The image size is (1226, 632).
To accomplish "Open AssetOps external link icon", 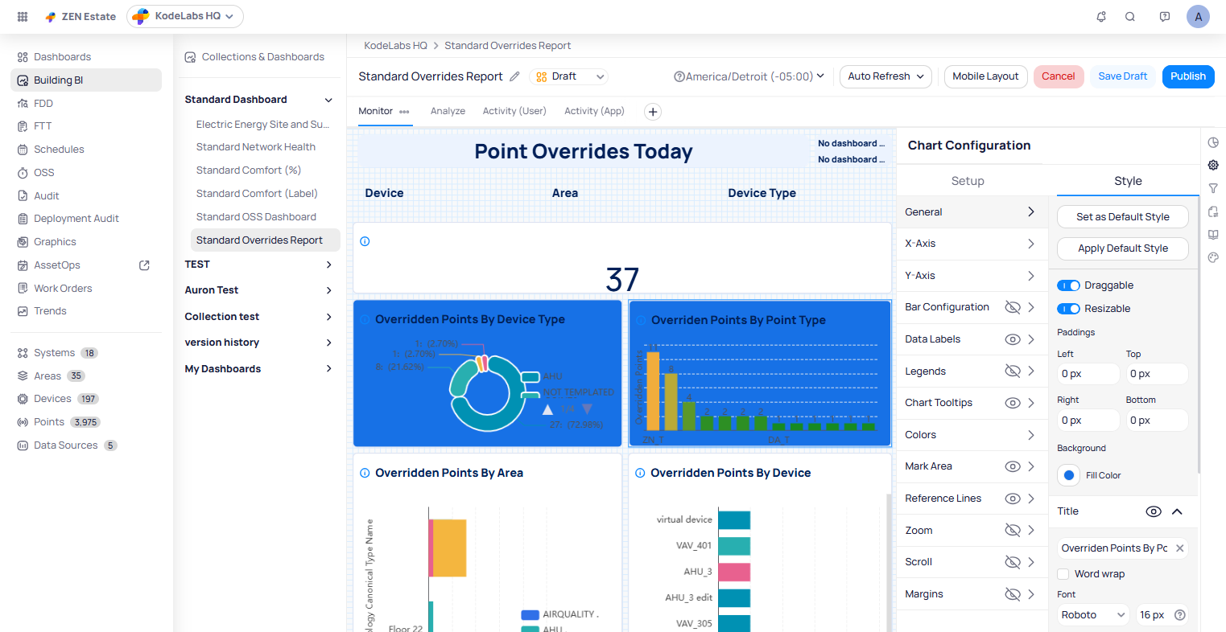I will (145, 265).
